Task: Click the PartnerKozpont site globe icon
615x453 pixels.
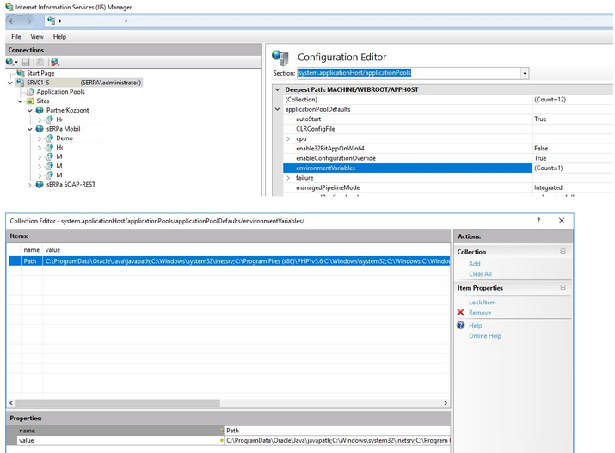Action: pyautogui.click(x=40, y=110)
